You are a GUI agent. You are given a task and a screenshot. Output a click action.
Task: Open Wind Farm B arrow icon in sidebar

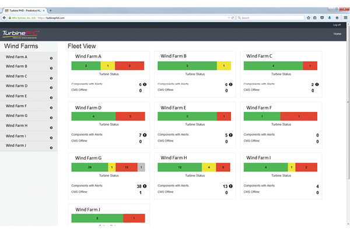click(51, 68)
